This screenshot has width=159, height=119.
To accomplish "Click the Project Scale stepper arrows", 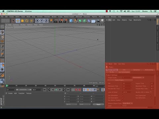I will point(131,78).
